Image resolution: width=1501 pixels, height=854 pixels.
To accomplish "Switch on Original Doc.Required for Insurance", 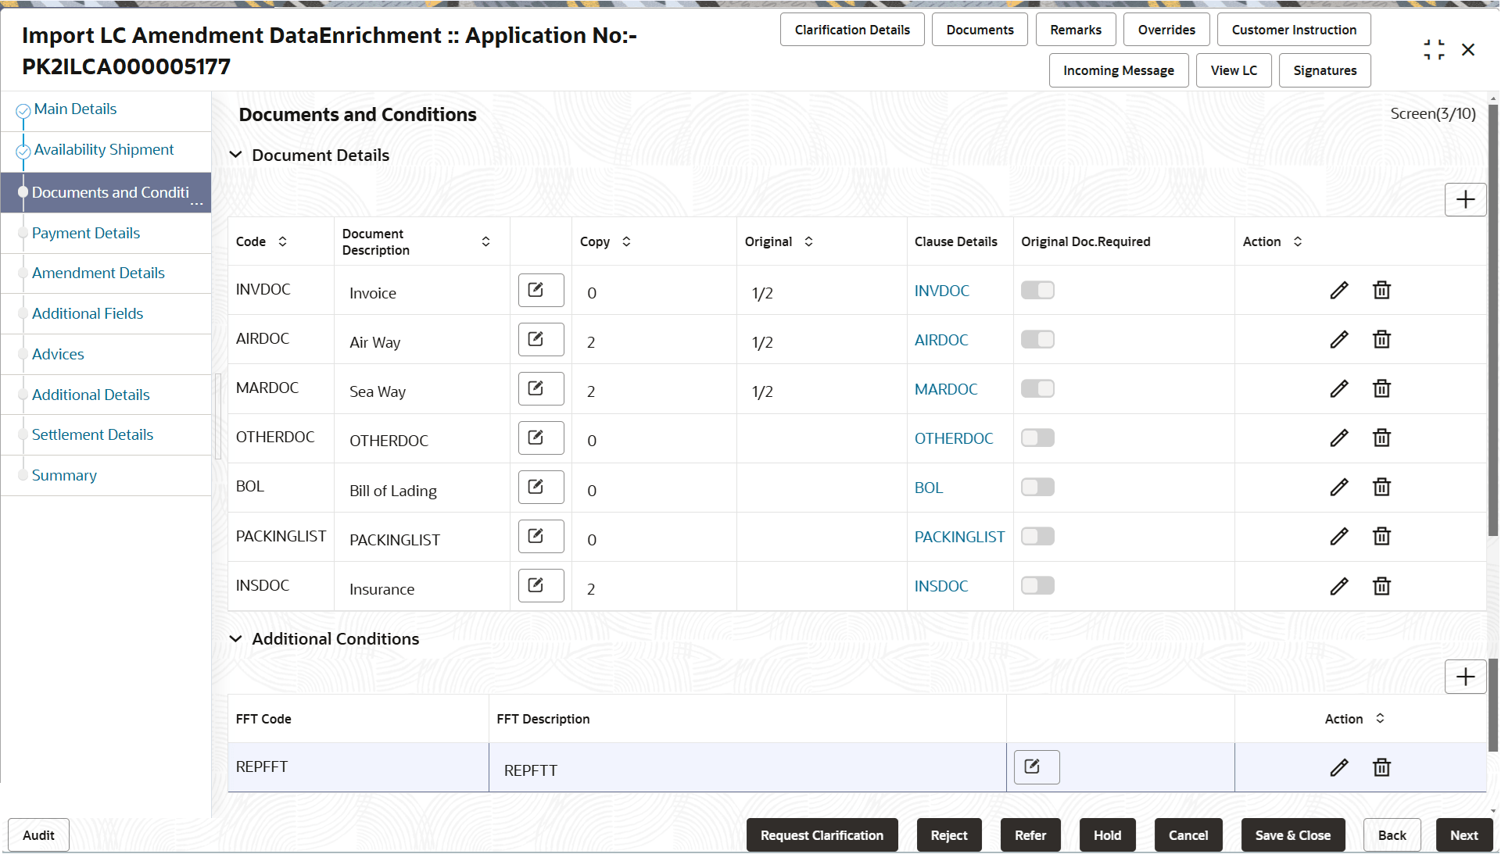I will (x=1037, y=585).
